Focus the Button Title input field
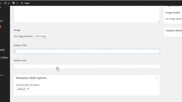This screenshot has width=182, height=102. click(87, 51)
